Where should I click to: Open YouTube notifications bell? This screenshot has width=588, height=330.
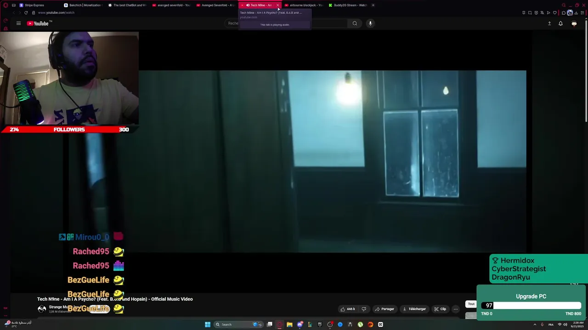(x=560, y=23)
